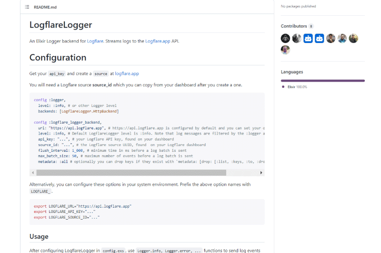Click the Usage heading

[x=39, y=236]
